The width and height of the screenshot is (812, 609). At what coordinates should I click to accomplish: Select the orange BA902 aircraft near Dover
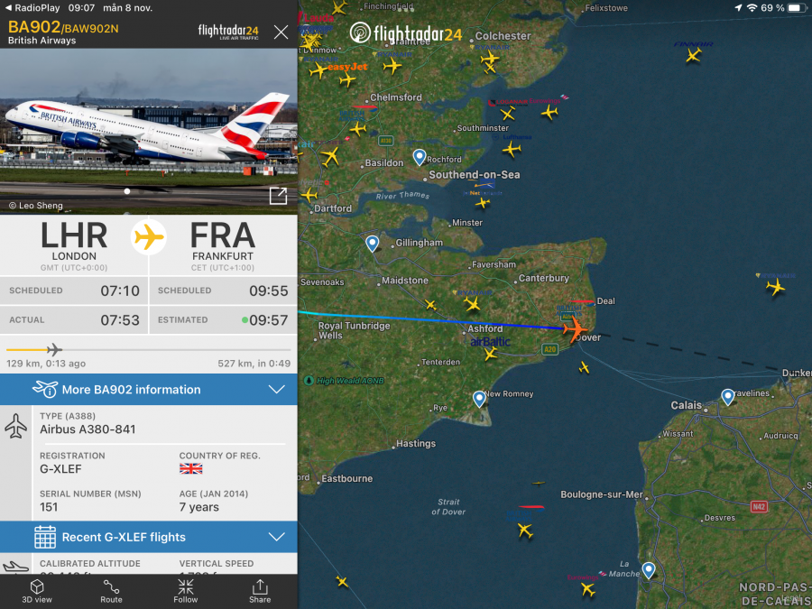coord(575,328)
